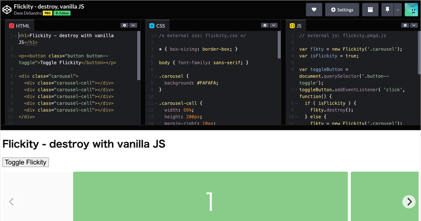Open the Pen Settings dialog
The height and width of the screenshot is (221, 421).
coord(342,9)
